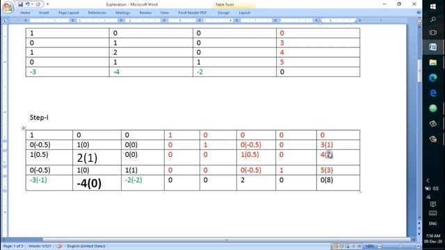This screenshot has width=445, height=250.
Task: Open the notification Action Center icon
Action: click(x=432, y=204)
